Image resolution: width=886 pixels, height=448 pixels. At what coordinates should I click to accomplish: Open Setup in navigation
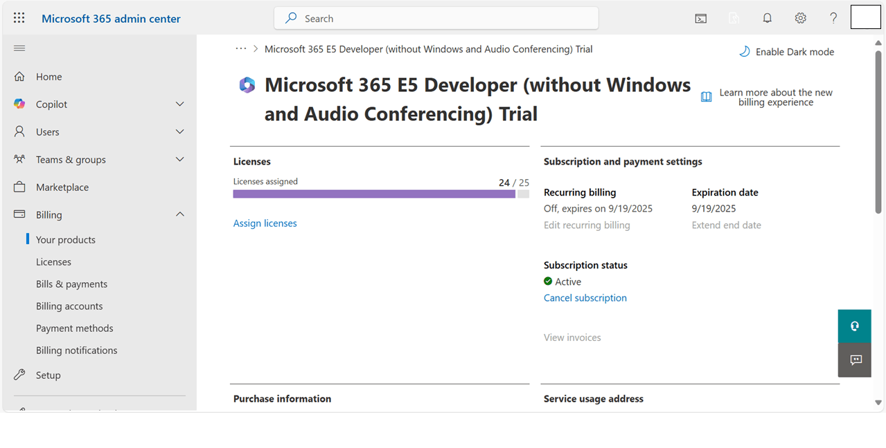point(48,375)
